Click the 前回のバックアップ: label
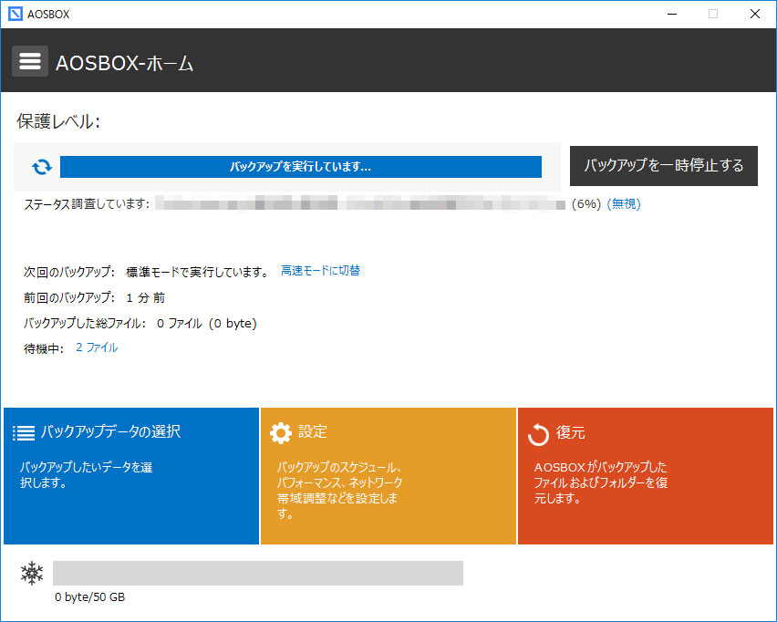 69,298
